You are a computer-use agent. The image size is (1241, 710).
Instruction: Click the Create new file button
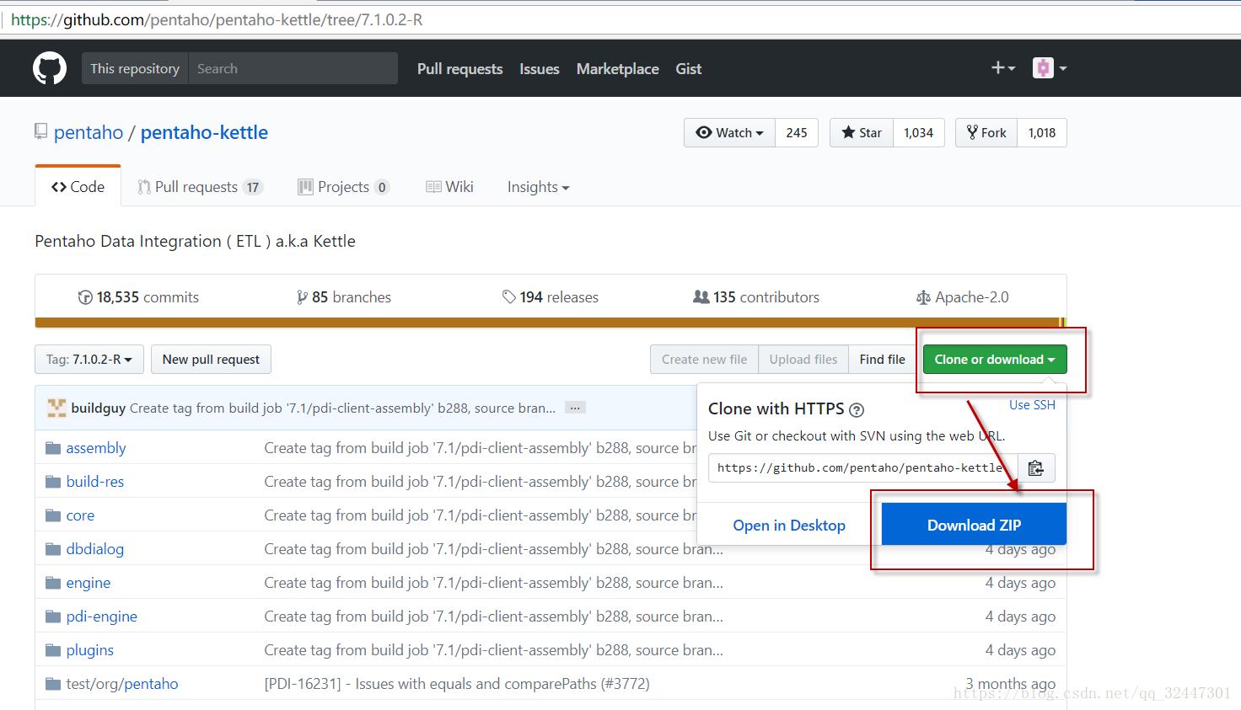coord(704,360)
